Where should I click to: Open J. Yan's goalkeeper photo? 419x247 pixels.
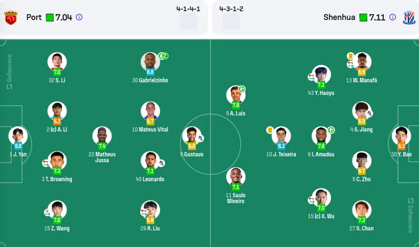point(18,136)
